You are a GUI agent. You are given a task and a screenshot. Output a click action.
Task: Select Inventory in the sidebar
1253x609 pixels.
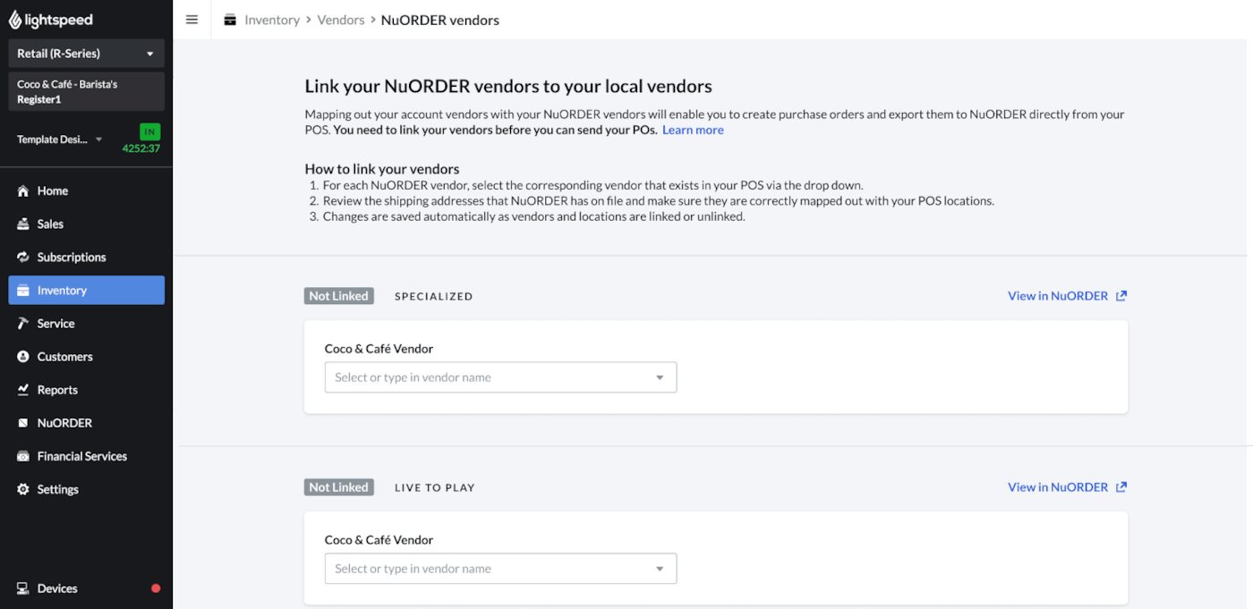coord(86,290)
